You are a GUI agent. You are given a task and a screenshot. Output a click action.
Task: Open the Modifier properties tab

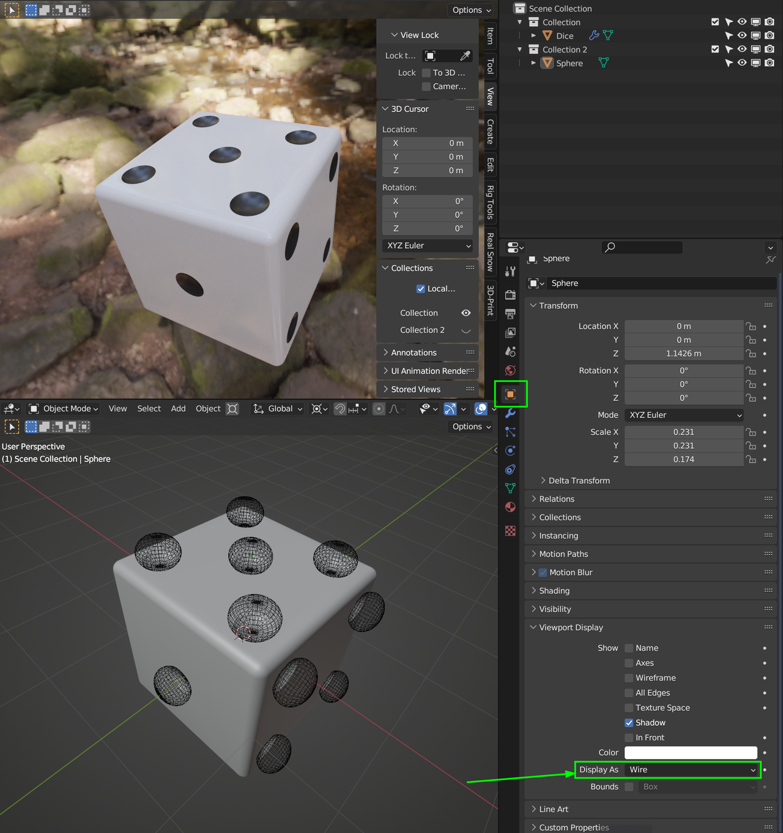point(510,414)
